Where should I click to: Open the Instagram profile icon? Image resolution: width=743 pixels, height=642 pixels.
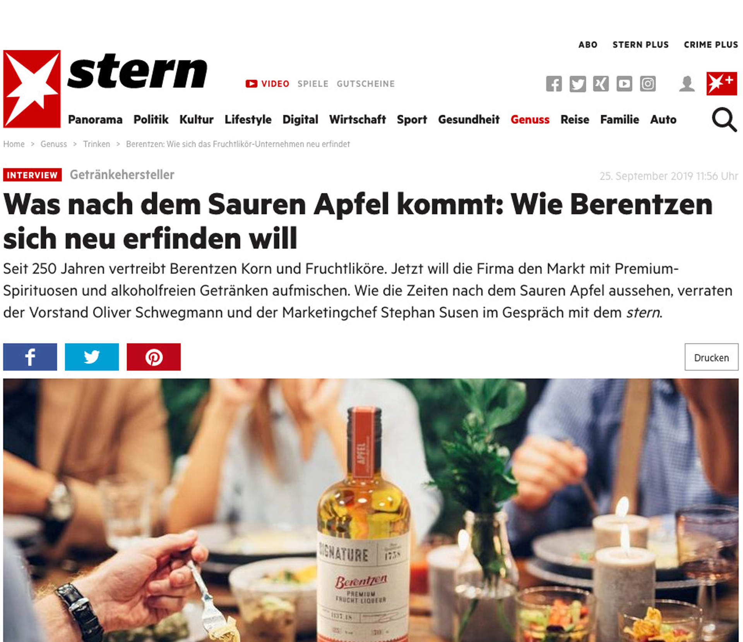pos(648,84)
